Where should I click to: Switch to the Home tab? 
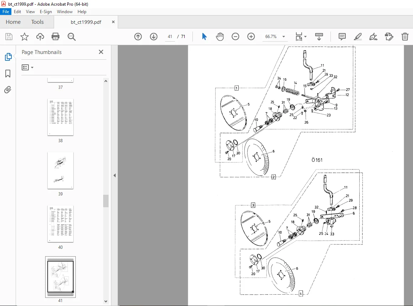[13, 22]
